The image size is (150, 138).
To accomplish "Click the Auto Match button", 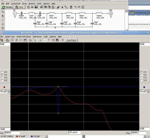I will (71, 40).
